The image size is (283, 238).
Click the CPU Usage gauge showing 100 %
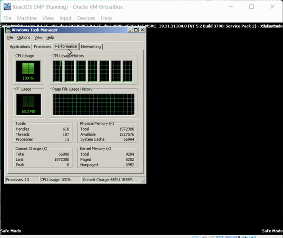coord(28,71)
